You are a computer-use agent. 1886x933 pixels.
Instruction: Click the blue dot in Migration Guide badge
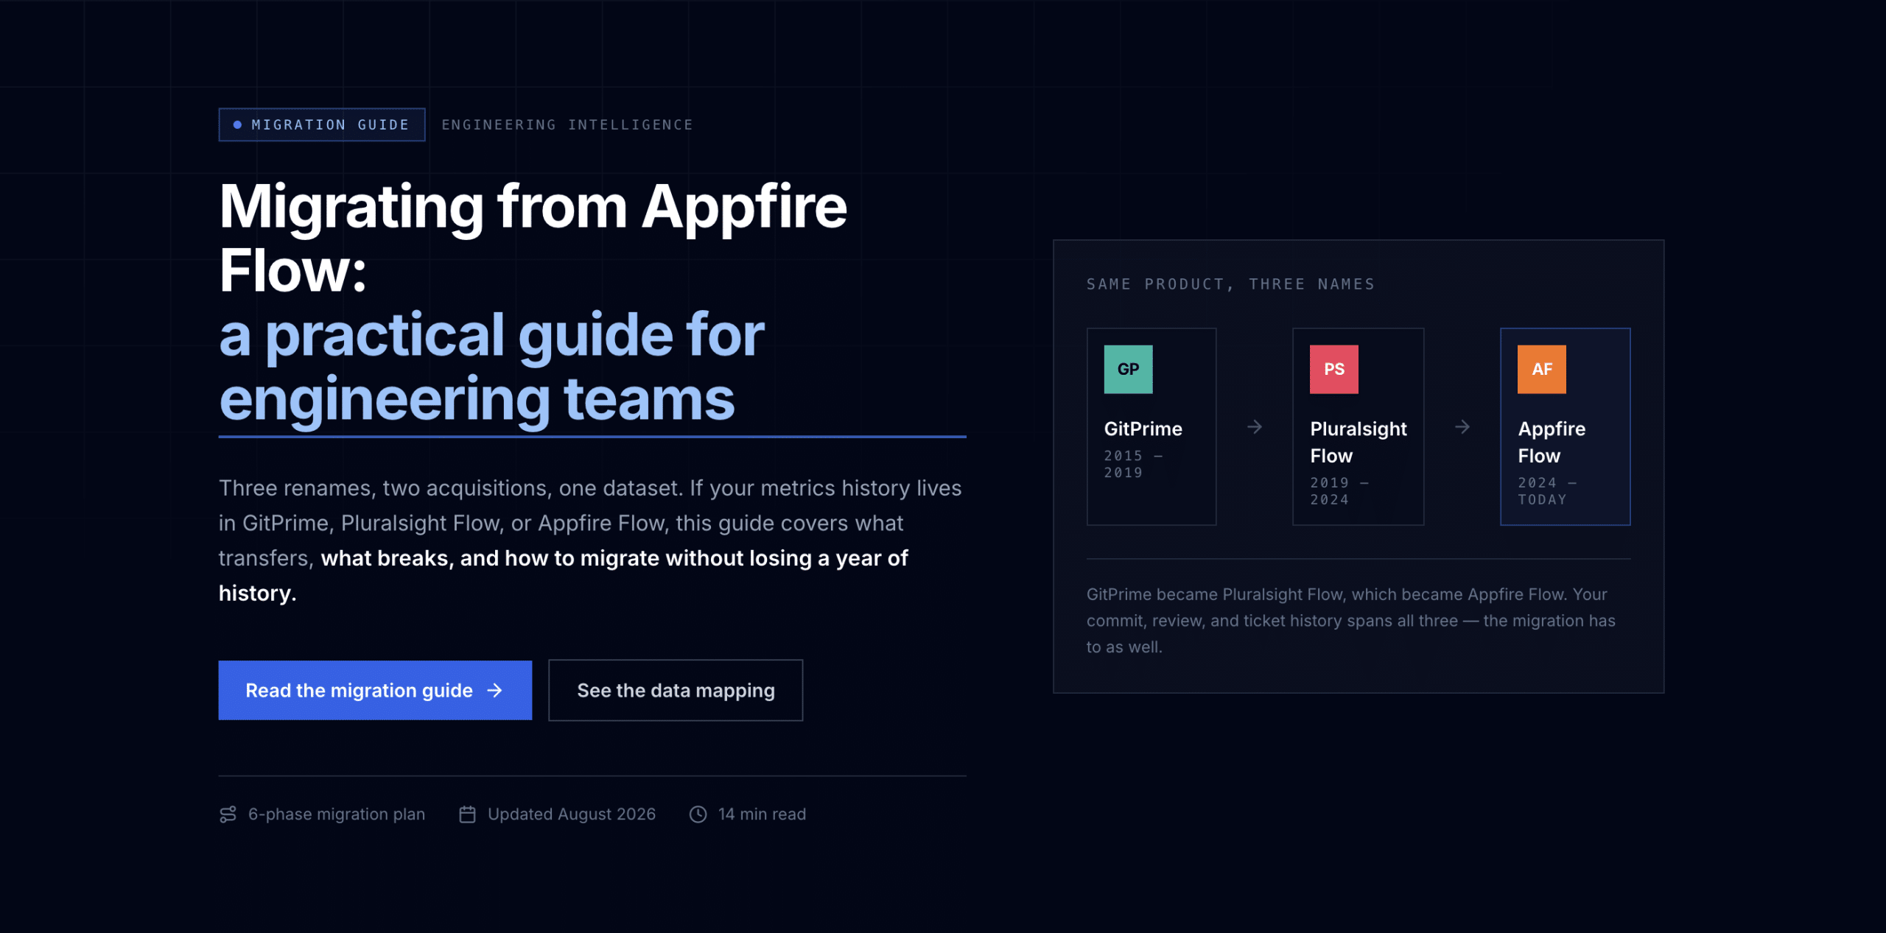237,124
